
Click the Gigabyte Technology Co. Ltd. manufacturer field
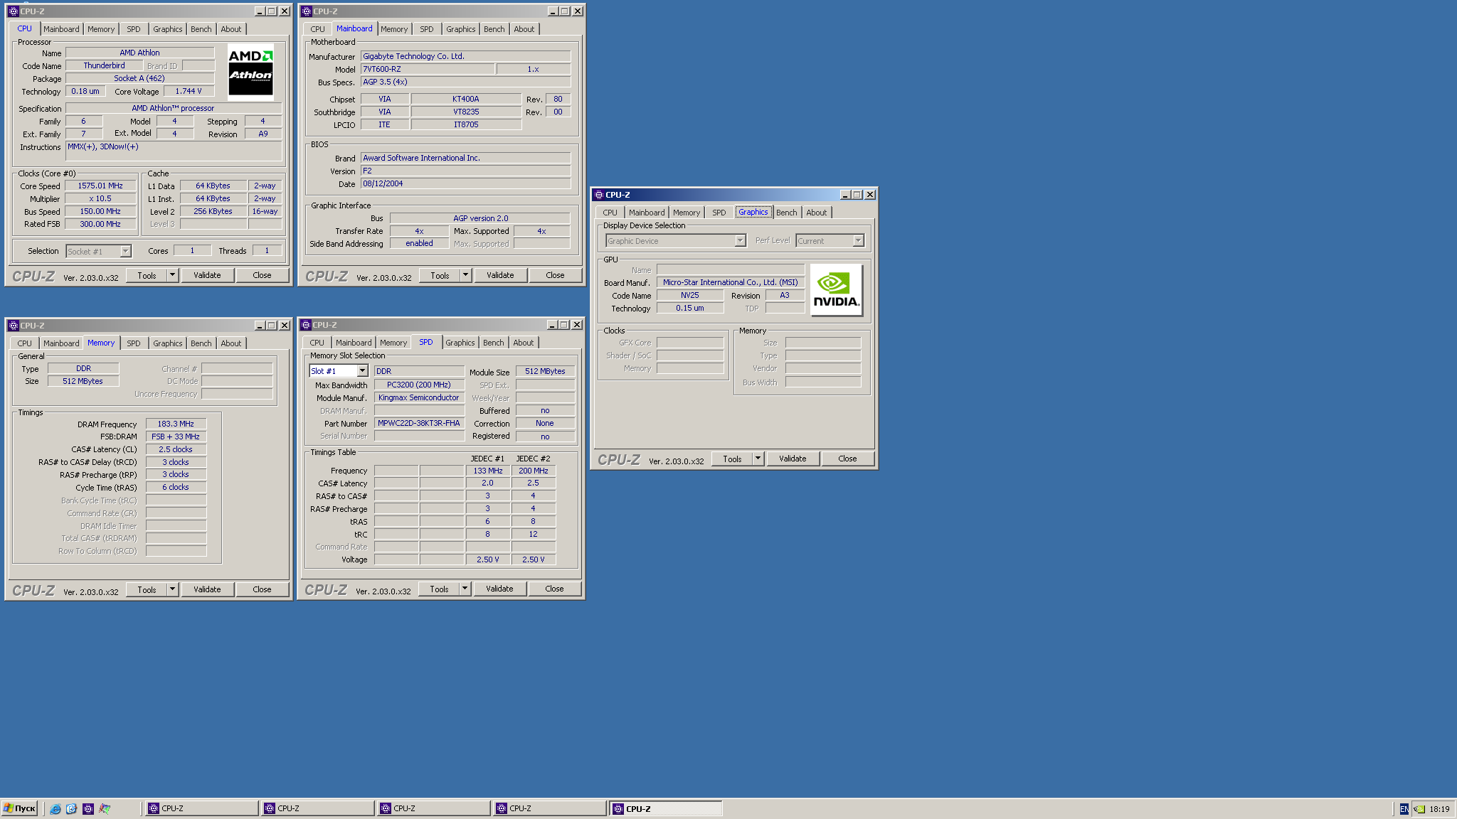[465, 56]
